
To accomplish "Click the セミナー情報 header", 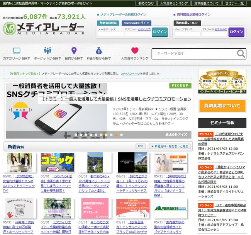I will [x=222, y=123].
